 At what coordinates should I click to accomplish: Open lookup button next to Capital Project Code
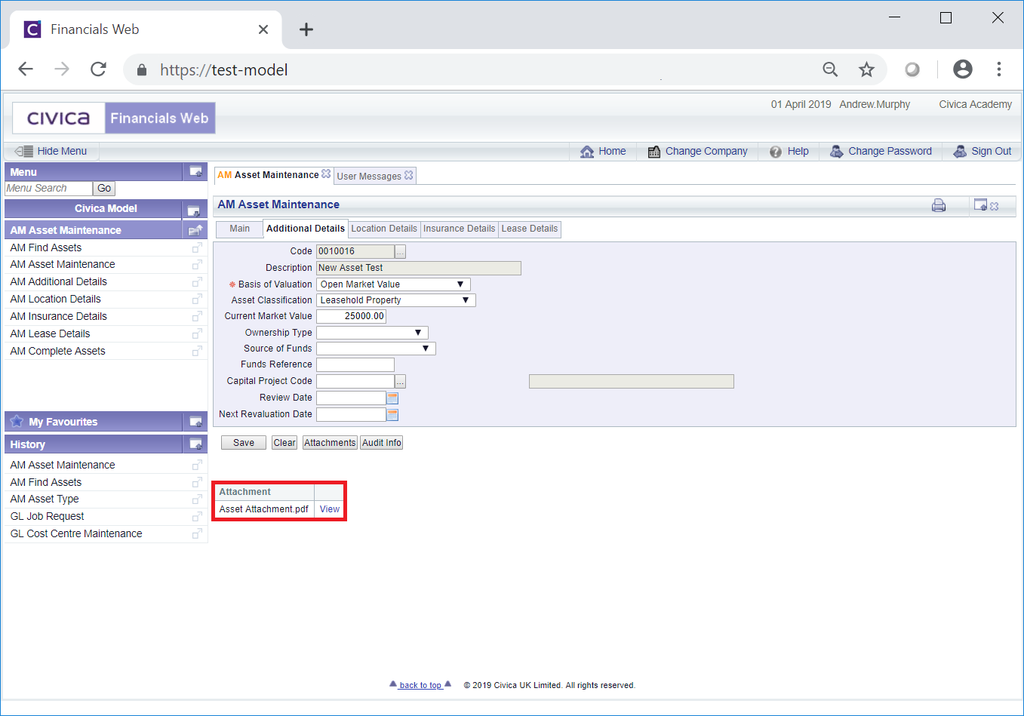click(400, 382)
